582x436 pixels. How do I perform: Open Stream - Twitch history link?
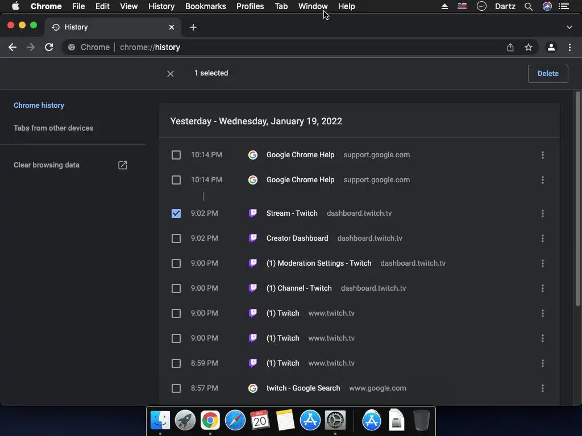[292, 213]
